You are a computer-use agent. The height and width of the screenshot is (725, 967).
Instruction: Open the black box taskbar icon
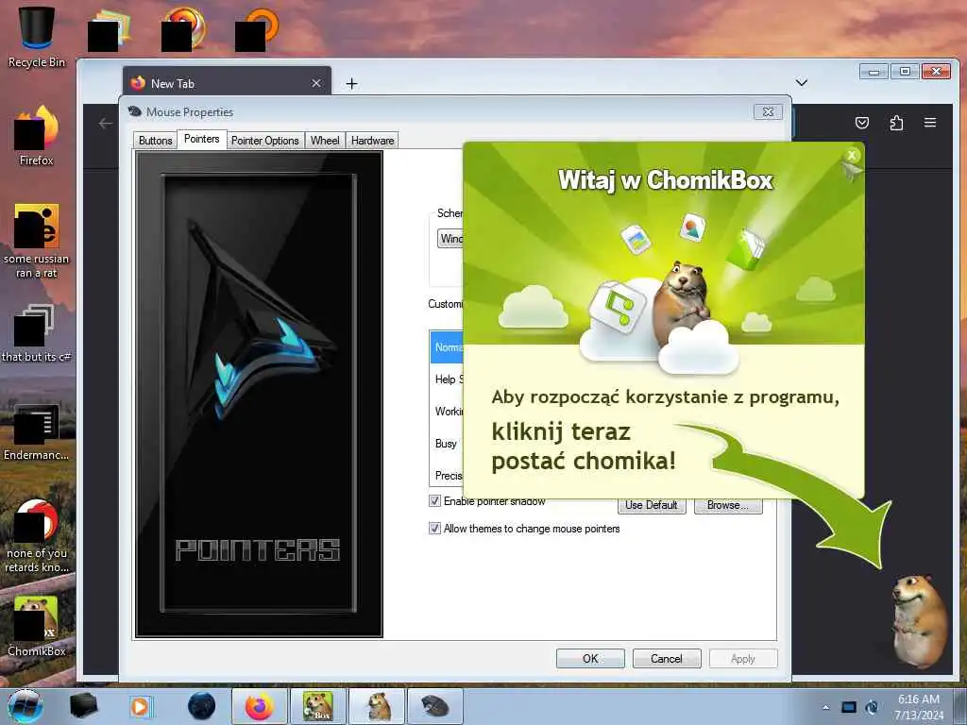click(83, 706)
